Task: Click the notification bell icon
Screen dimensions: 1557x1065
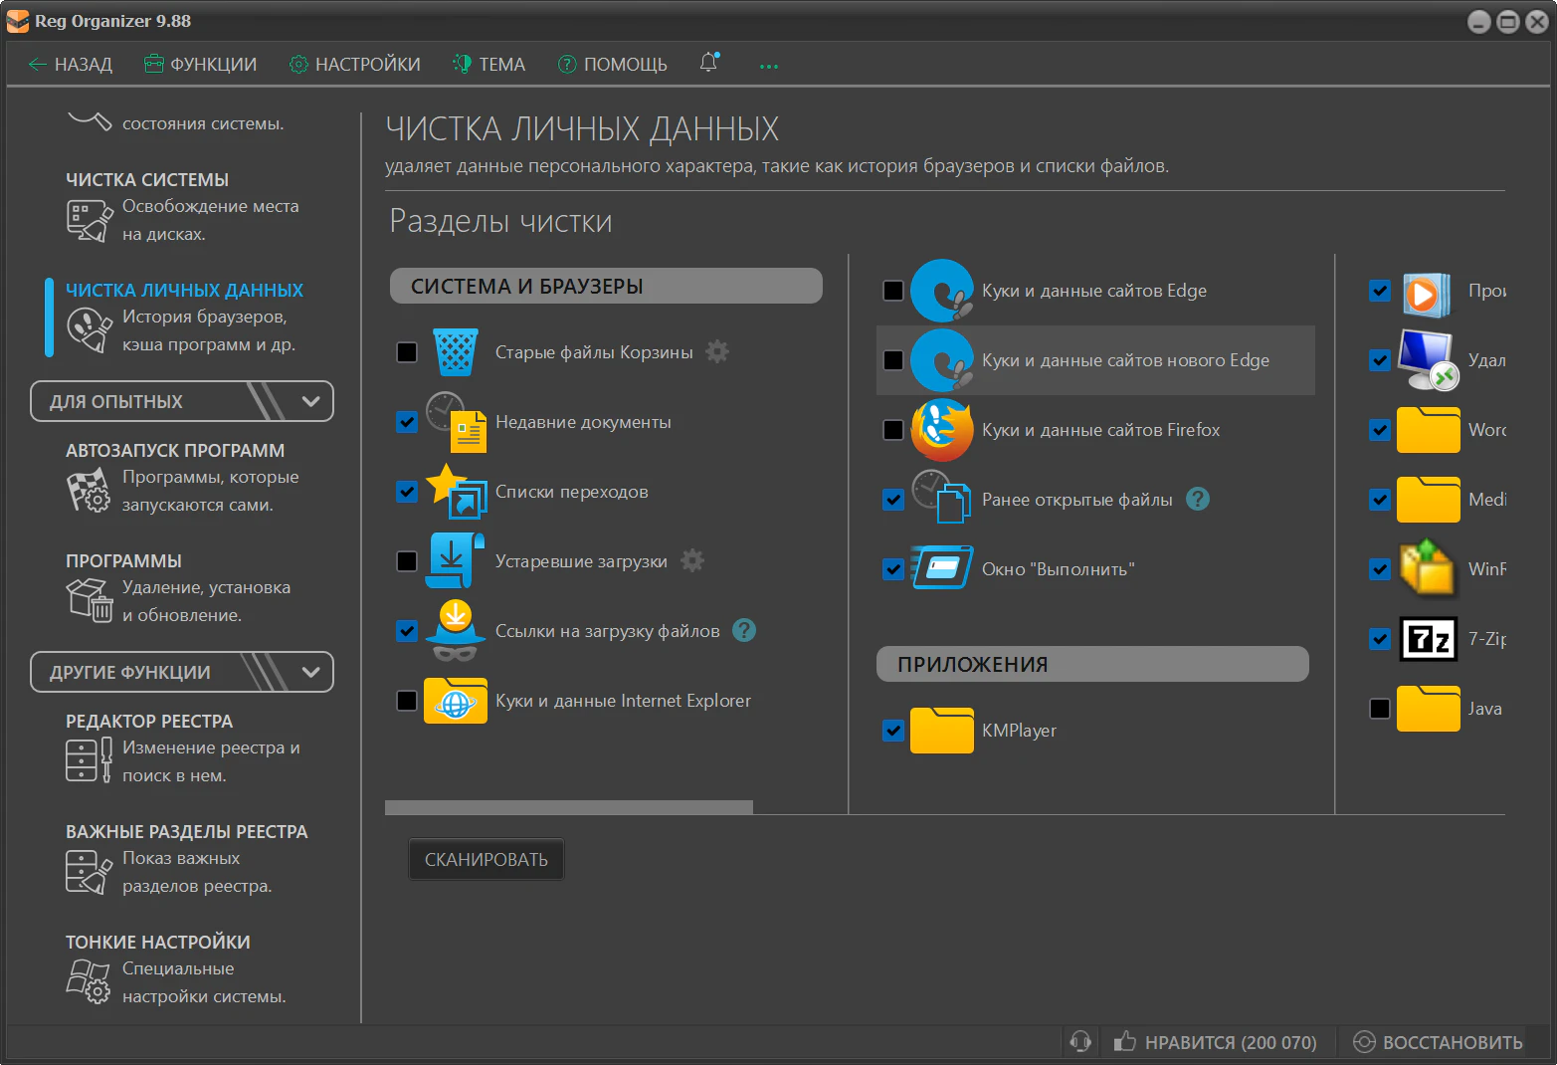Action: [708, 63]
